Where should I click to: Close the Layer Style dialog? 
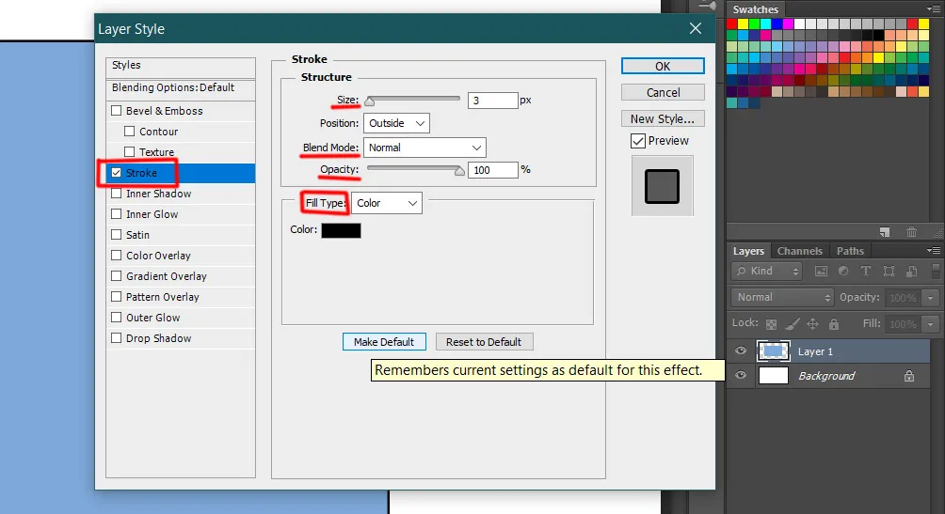coord(696,28)
